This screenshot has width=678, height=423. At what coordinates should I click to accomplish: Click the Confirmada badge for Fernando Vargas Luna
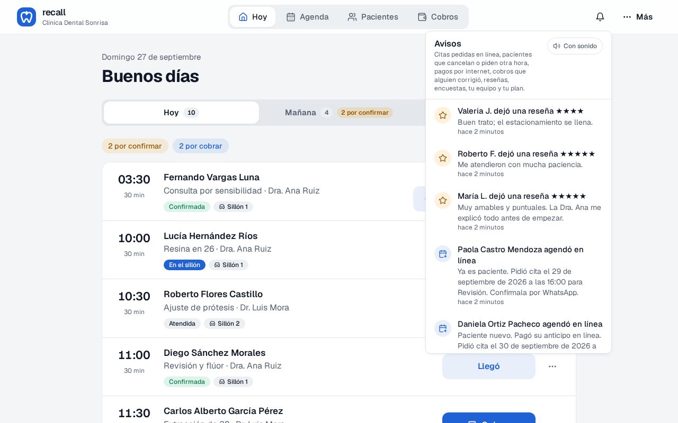click(x=187, y=207)
